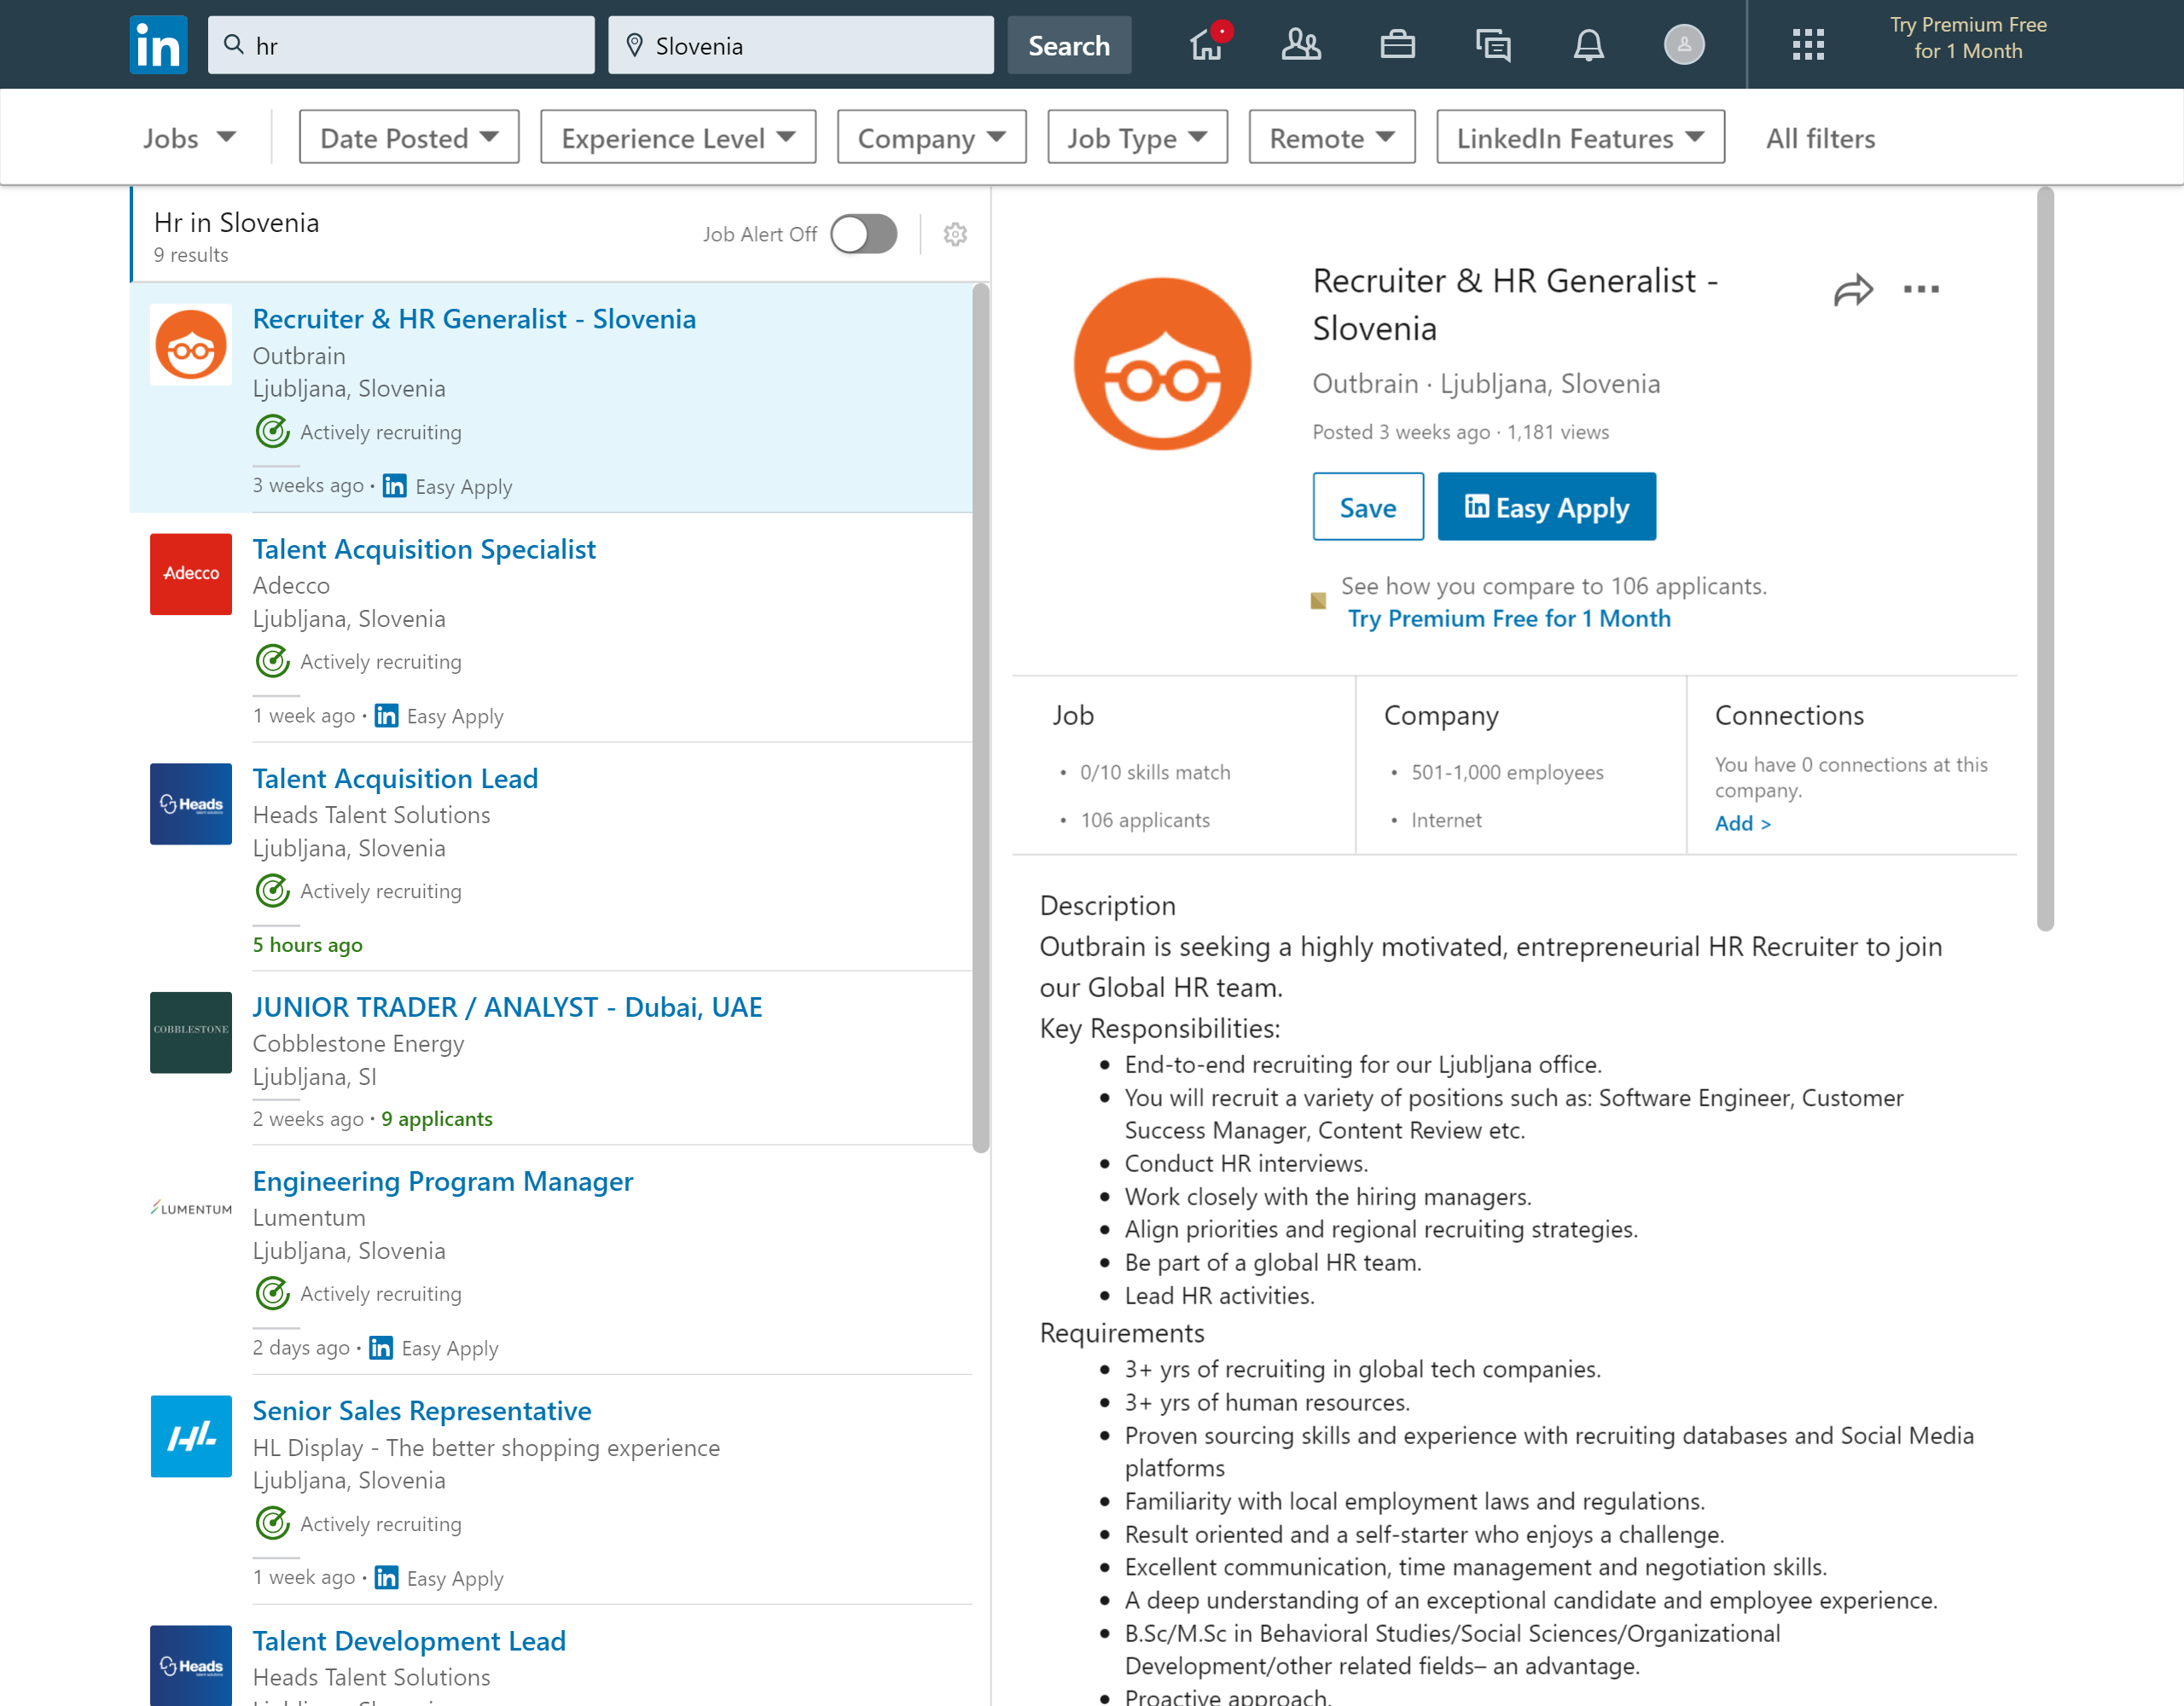Click the LinkedIn logo icon
This screenshot has width=2184, height=1706.
tap(158, 45)
